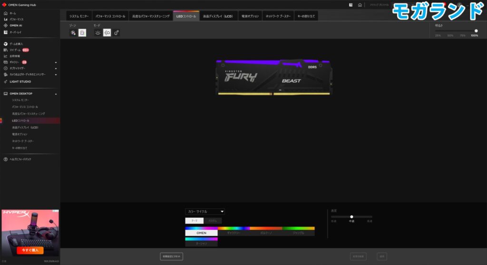This screenshot has width=487, height=265.
Task: Open OMEN AI from the sidebar
Action: [x=16, y=25]
